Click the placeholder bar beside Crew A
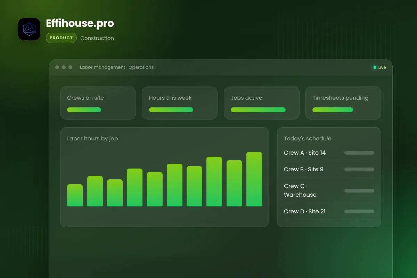Screen dimensions: 417x278 tap(359, 153)
